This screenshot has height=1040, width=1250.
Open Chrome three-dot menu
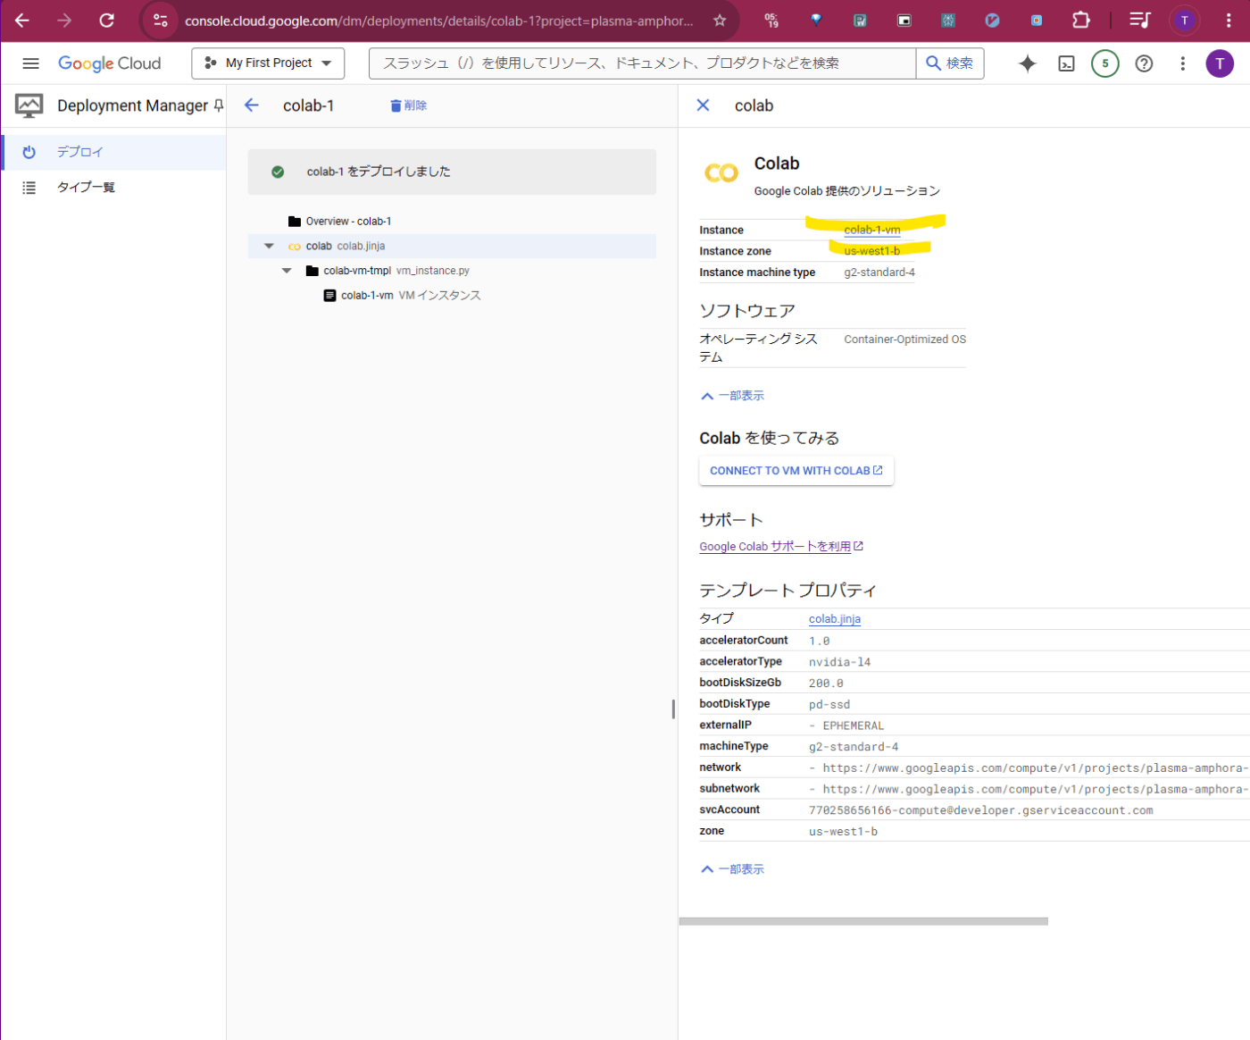coord(1229,20)
